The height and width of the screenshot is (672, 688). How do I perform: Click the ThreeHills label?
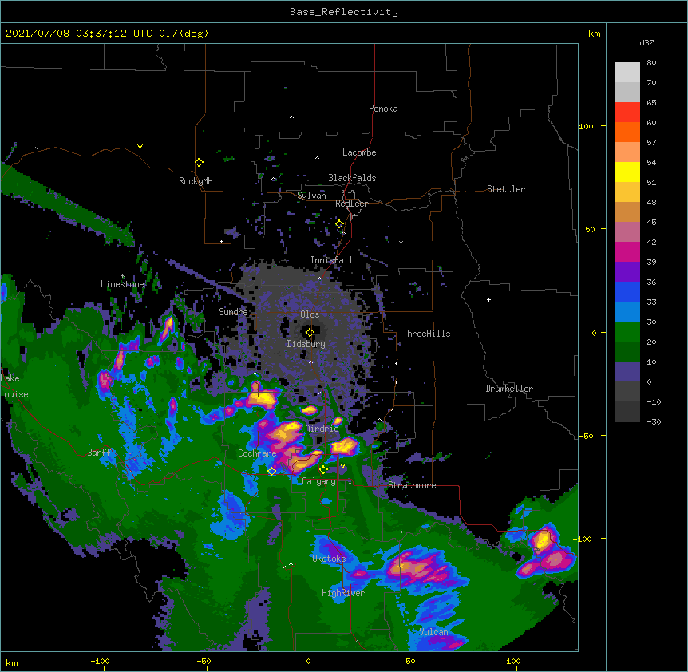pyautogui.click(x=426, y=334)
